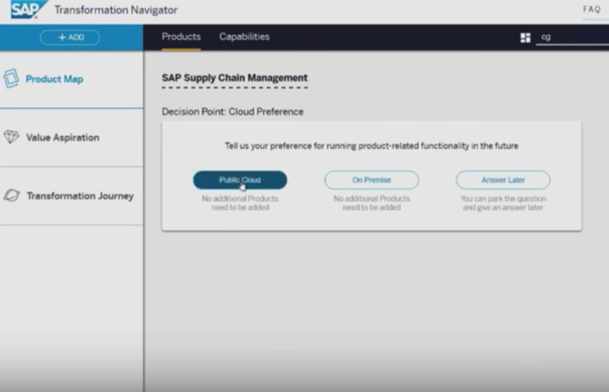
Task: Toggle the grid view icon near search
Action: (x=525, y=37)
